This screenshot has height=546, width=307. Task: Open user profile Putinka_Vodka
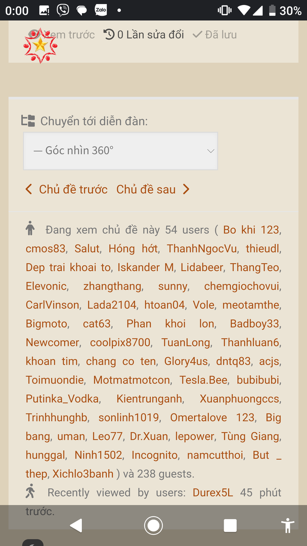pyautogui.click(x=62, y=399)
